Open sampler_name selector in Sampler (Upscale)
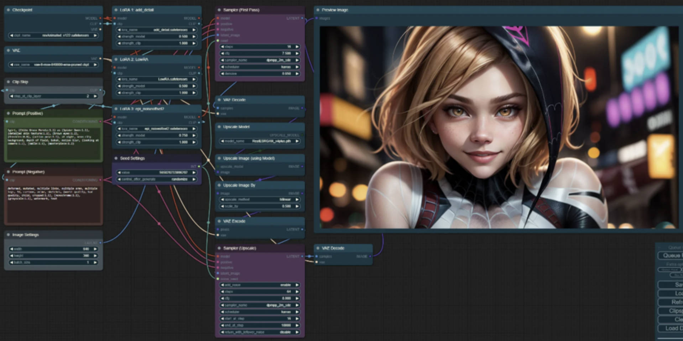The width and height of the screenshot is (683, 341). 260,305
